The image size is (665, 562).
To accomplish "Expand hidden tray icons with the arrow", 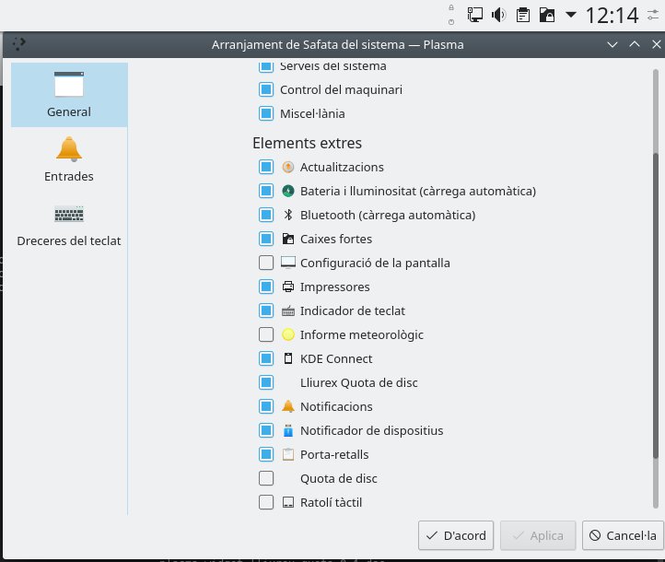I will pos(571,15).
